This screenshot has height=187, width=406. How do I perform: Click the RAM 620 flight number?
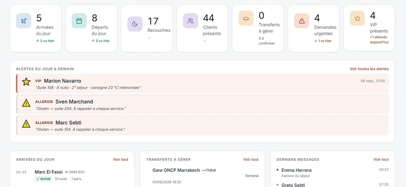(77, 172)
